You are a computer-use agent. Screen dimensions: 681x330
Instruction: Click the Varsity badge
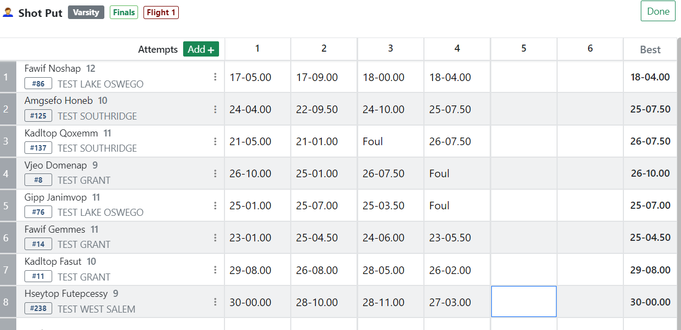tap(86, 13)
